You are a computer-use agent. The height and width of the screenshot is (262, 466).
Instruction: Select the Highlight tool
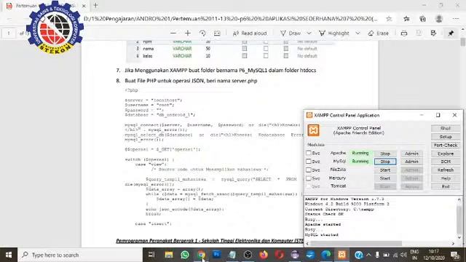[x=334, y=33]
